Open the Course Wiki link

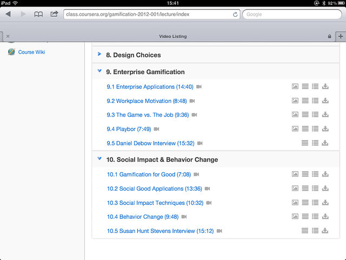[31, 52]
